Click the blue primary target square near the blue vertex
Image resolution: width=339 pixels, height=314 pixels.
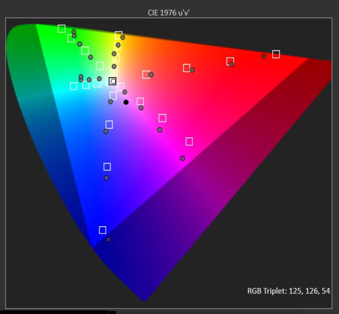tap(103, 230)
